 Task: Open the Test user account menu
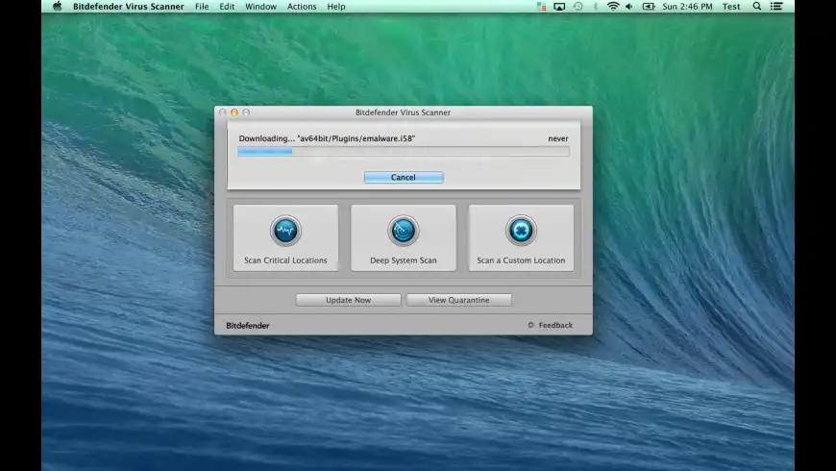[731, 7]
